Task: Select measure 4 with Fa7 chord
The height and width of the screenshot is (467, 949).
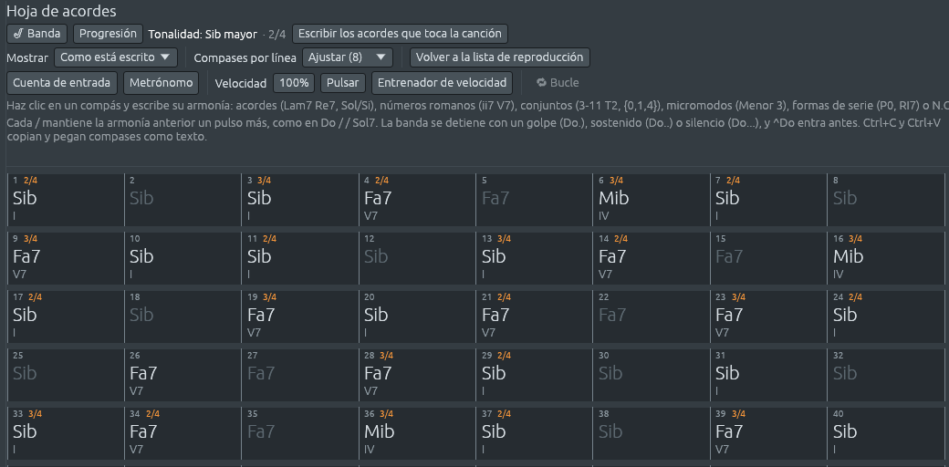Action: pos(417,200)
